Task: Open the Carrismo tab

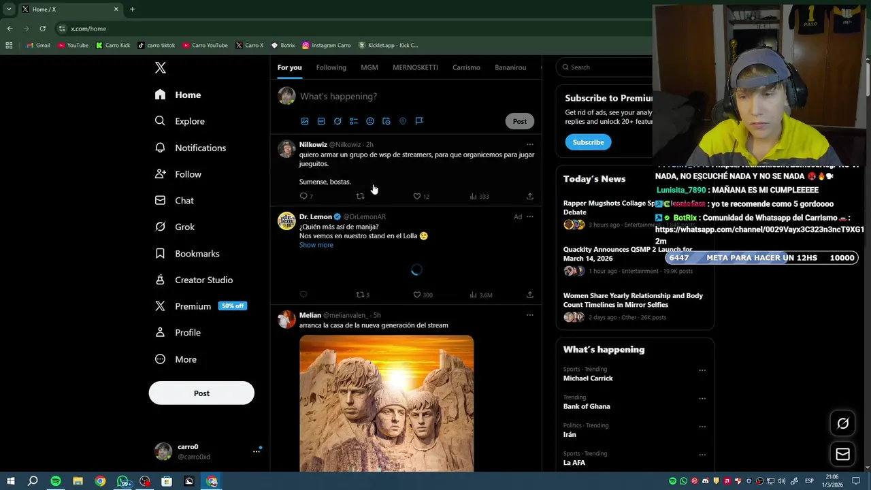Action: [466, 67]
